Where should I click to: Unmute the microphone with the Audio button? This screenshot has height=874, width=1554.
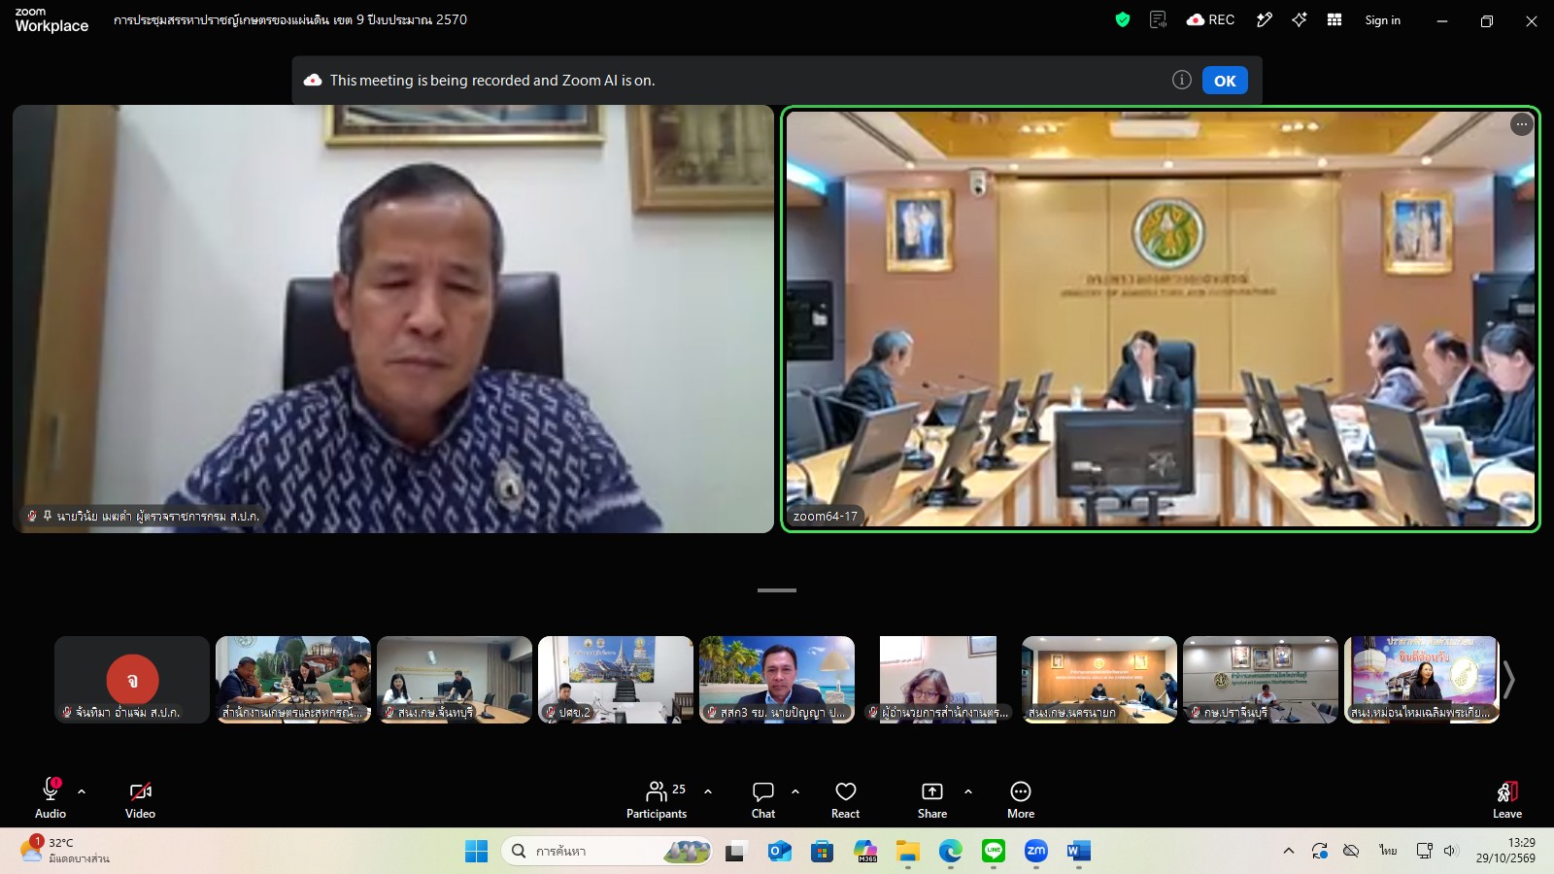click(51, 799)
